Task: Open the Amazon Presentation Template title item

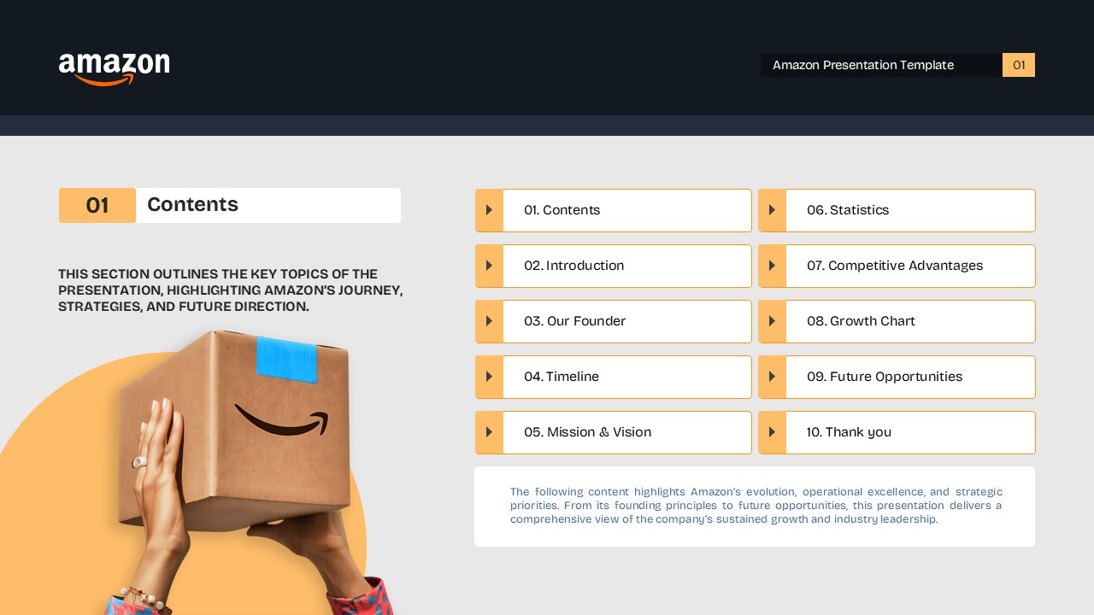Action: coord(863,65)
